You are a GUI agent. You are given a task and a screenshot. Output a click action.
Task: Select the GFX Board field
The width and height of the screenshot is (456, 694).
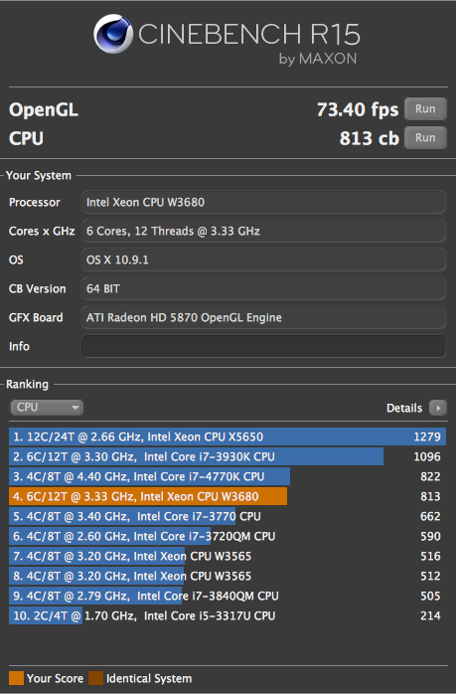(x=263, y=317)
